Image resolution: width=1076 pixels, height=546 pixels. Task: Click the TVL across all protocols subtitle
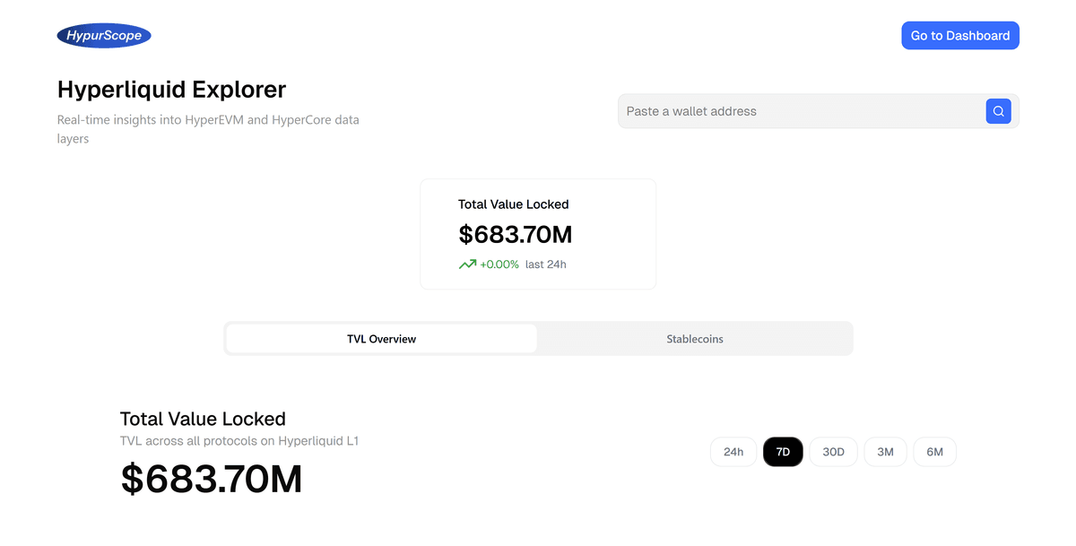coord(239,441)
